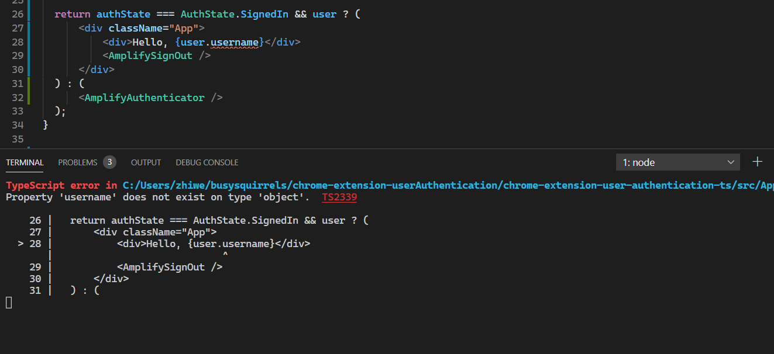The height and width of the screenshot is (354, 774).
Task: Open the OUTPUT panel tab
Action: [146, 162]
